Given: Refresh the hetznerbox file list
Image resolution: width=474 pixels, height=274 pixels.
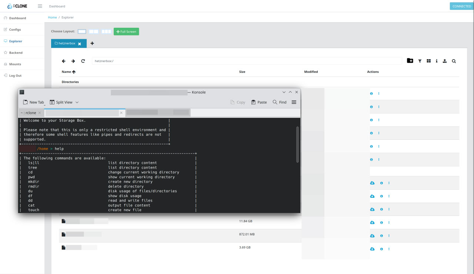Looking at the screenshot, I should pos(83,61).
